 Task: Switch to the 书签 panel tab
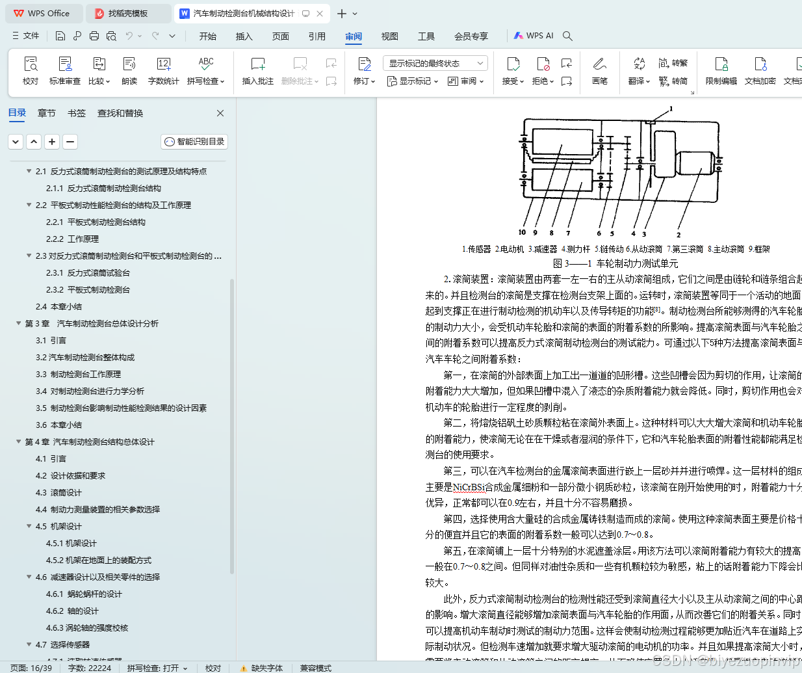click(77, 113)
